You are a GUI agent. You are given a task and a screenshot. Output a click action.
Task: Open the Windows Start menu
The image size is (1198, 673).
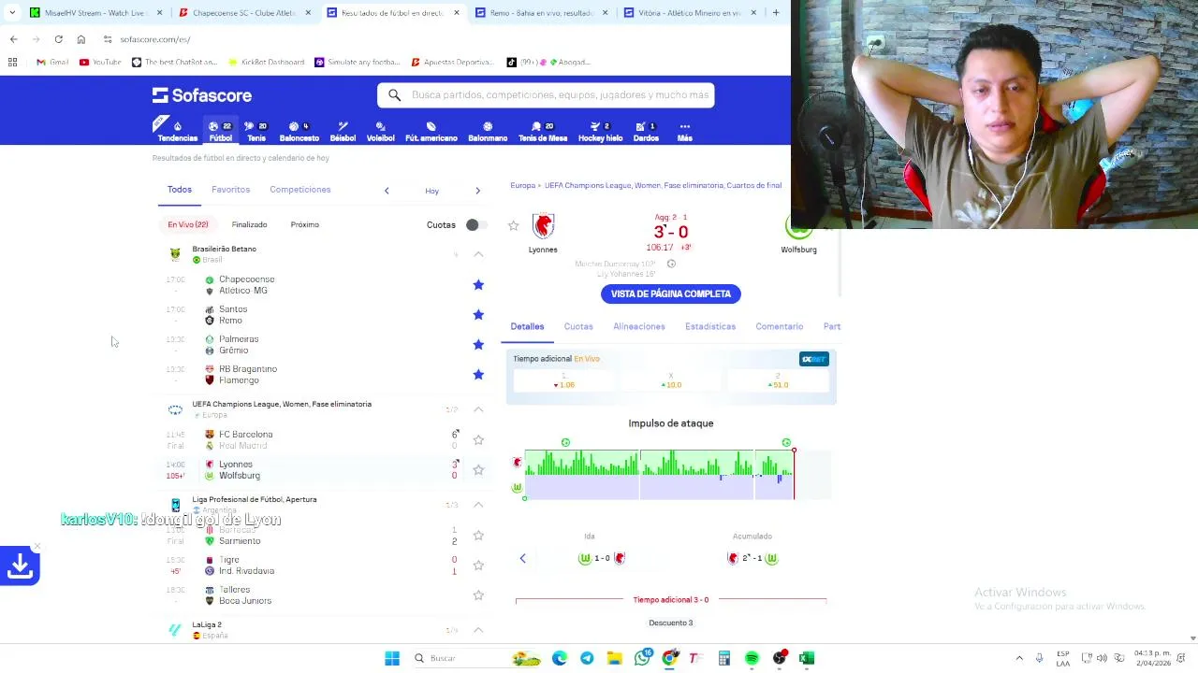click(392, 658)
